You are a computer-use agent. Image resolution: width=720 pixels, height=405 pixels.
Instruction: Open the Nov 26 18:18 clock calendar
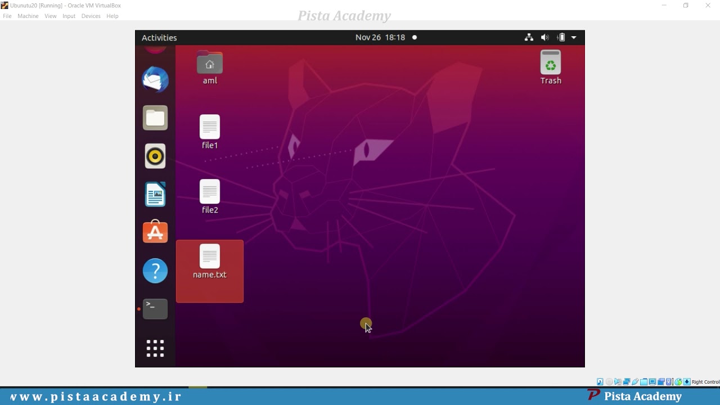pyautogui.click(x=380, y=38)
